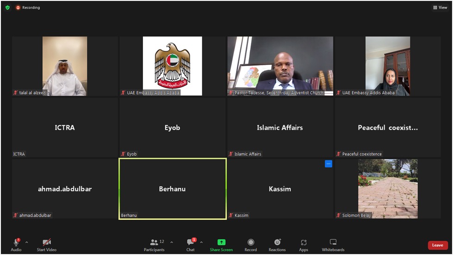Open the Reactions menu
Screen dimensions: 453x255
tap(277, 245)
